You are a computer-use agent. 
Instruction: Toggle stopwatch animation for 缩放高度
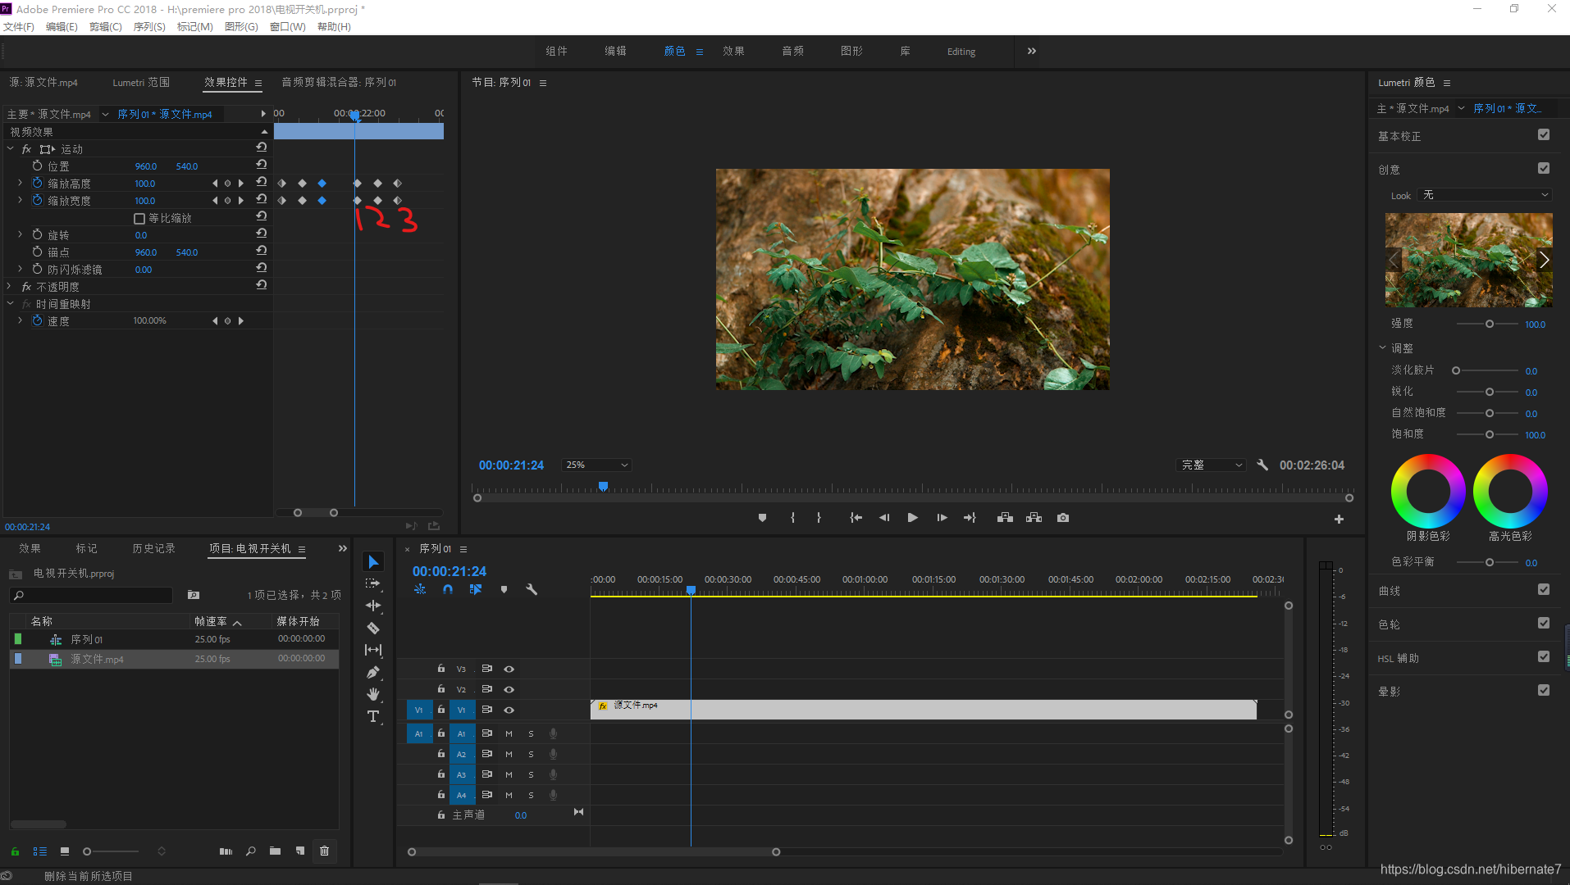(x=38, y=183)
